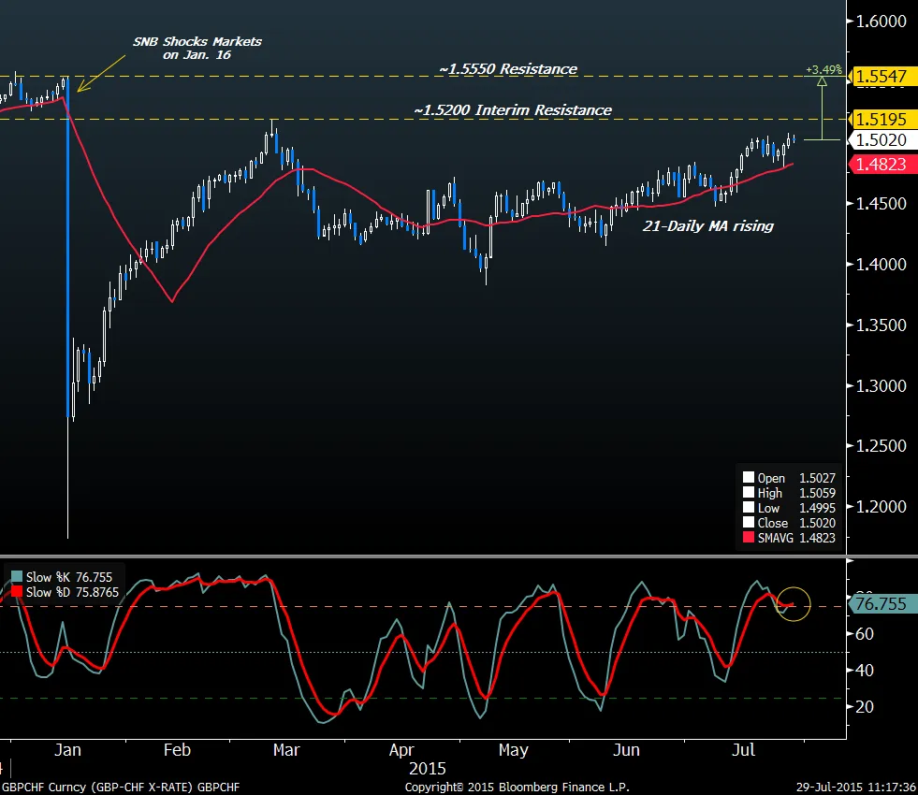Click the yellow circle highlighting the stochastic crossover

pos(793,604)
